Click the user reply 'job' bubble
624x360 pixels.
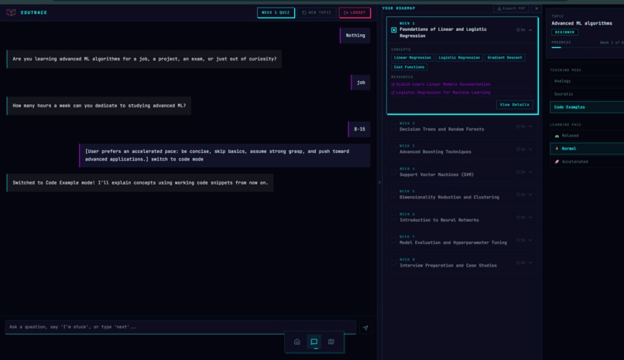pos(361,83)
